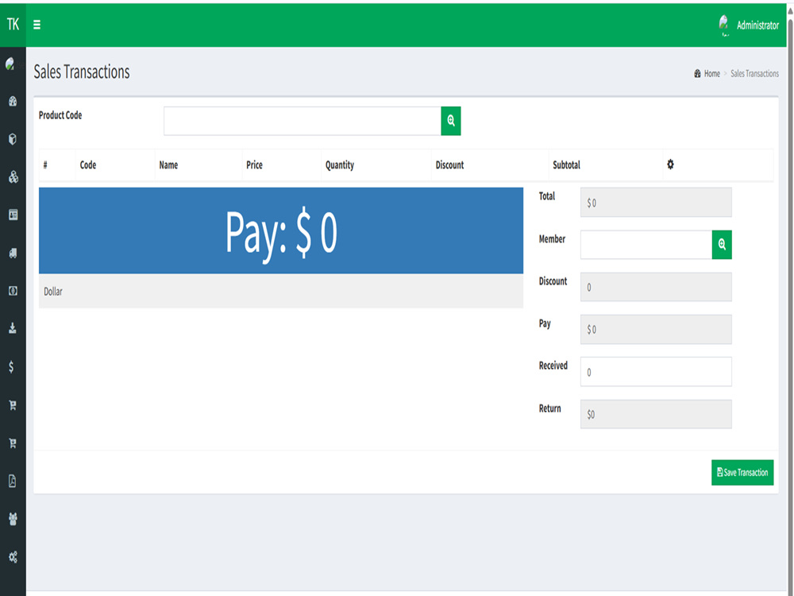Viewport: 794px width, 596px height.
Task: Click the Discount field showing 0
Action: 656,287
